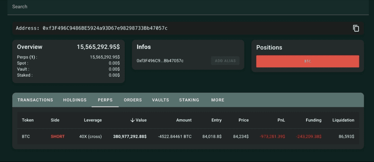Open the red BTC position bar
374x162 pixels.
coord(308,61)
